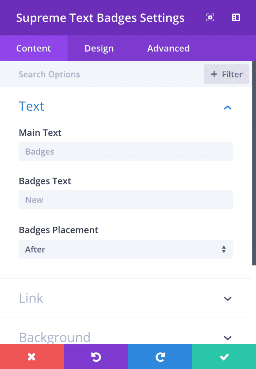Redo changes using the redo arrow icon
This screenshot has height=369, width=256.
click(160, 356)
